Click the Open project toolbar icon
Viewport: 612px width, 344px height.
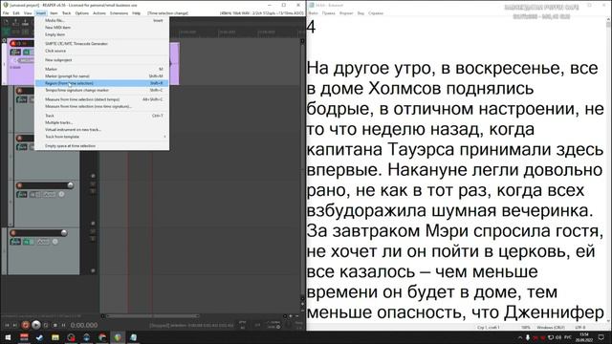tap(15, 23)
